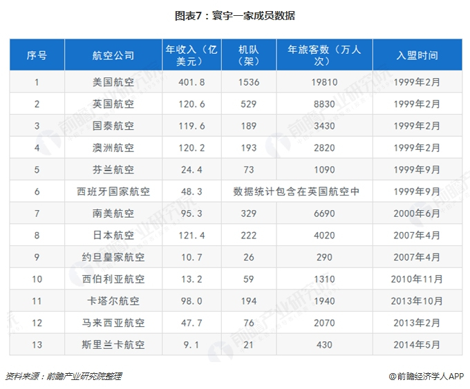
Task: Click the 西班牙国家航空 cell
Action: pyautogui.click(x=113, y=191)
